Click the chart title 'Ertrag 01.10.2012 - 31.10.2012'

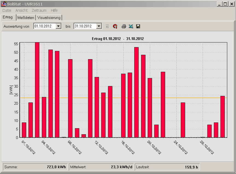click(118, 39)
